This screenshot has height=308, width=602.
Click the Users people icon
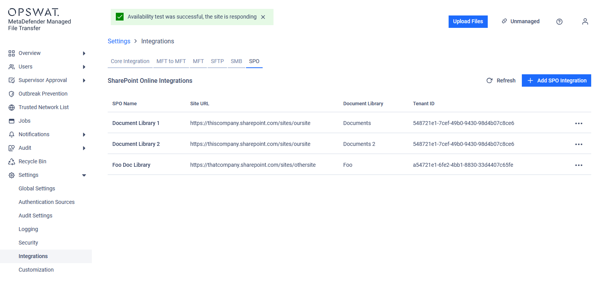[12, 67]
